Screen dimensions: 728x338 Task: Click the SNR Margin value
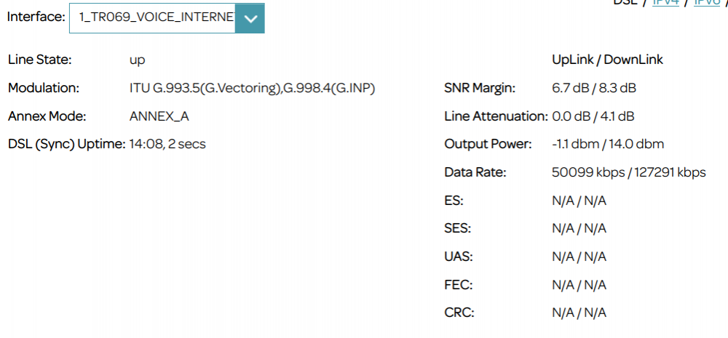pyautogui.click(x=594, y=88)
